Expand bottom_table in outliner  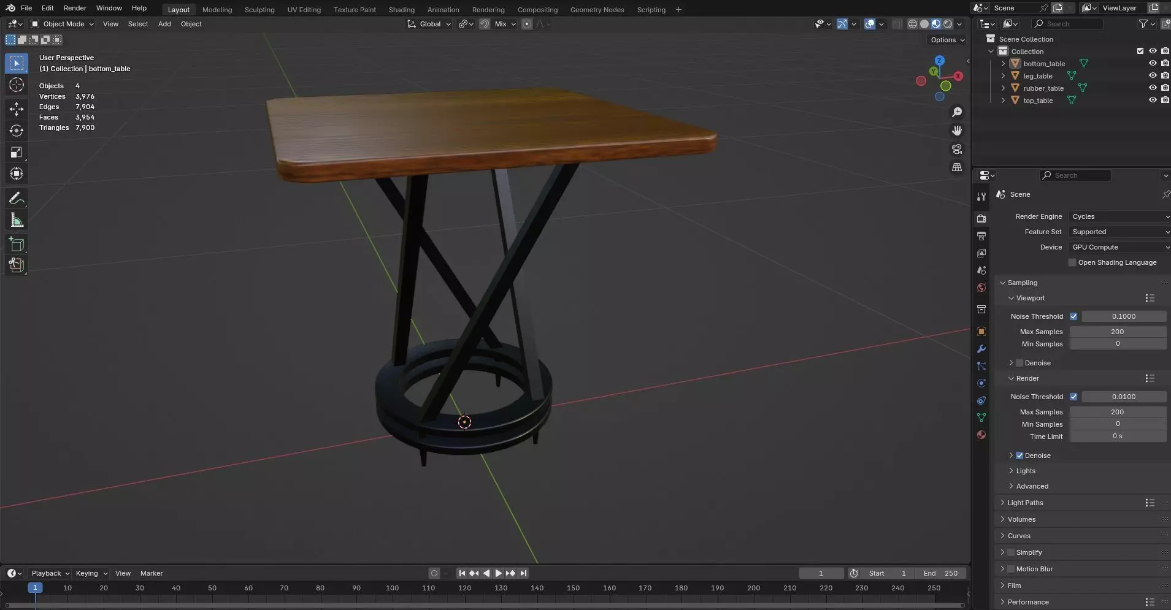(x=1003, y=63)
